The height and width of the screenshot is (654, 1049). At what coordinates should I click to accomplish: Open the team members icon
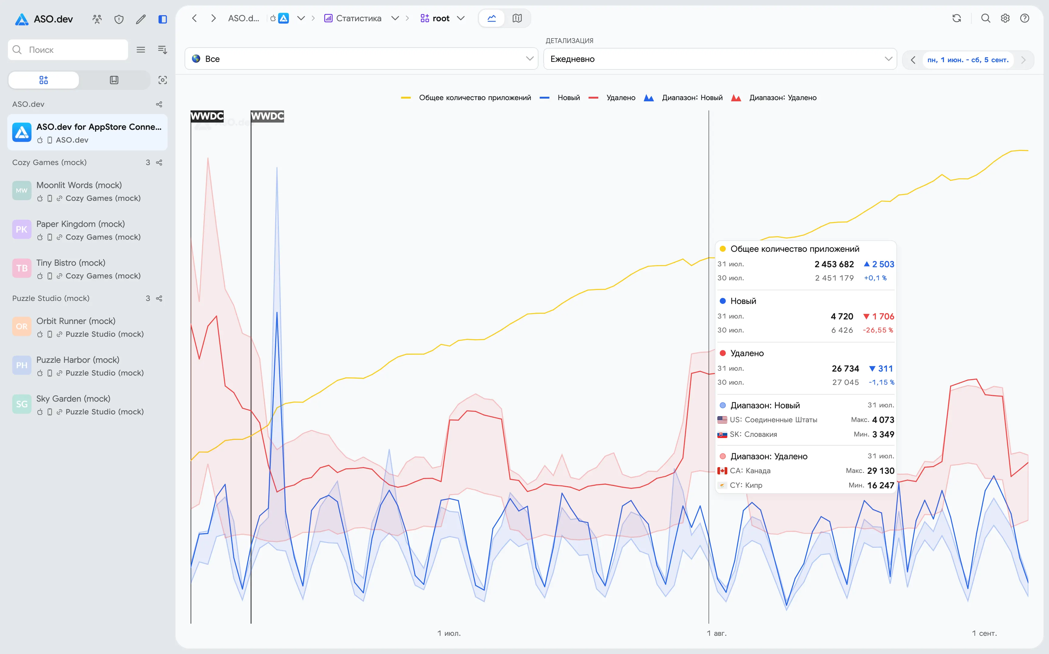coord(97,19)
